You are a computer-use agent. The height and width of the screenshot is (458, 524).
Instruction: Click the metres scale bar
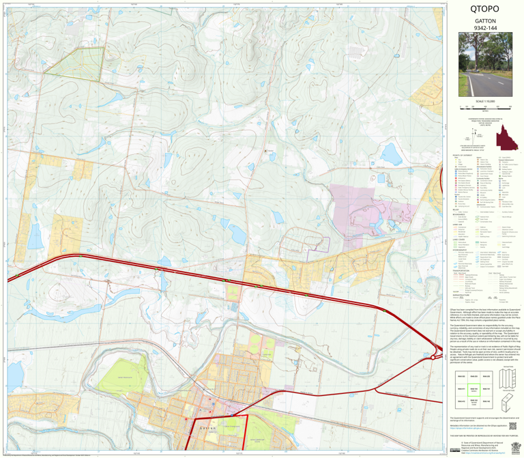485,107
